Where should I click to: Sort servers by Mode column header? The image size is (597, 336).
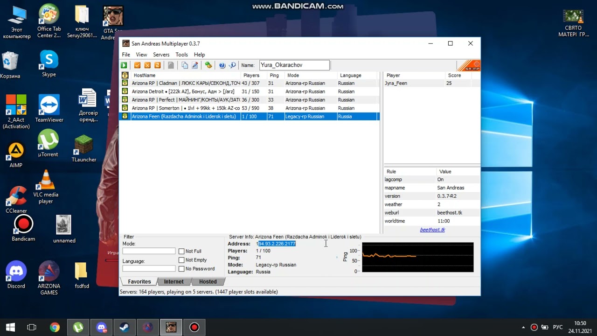point(311,75)
